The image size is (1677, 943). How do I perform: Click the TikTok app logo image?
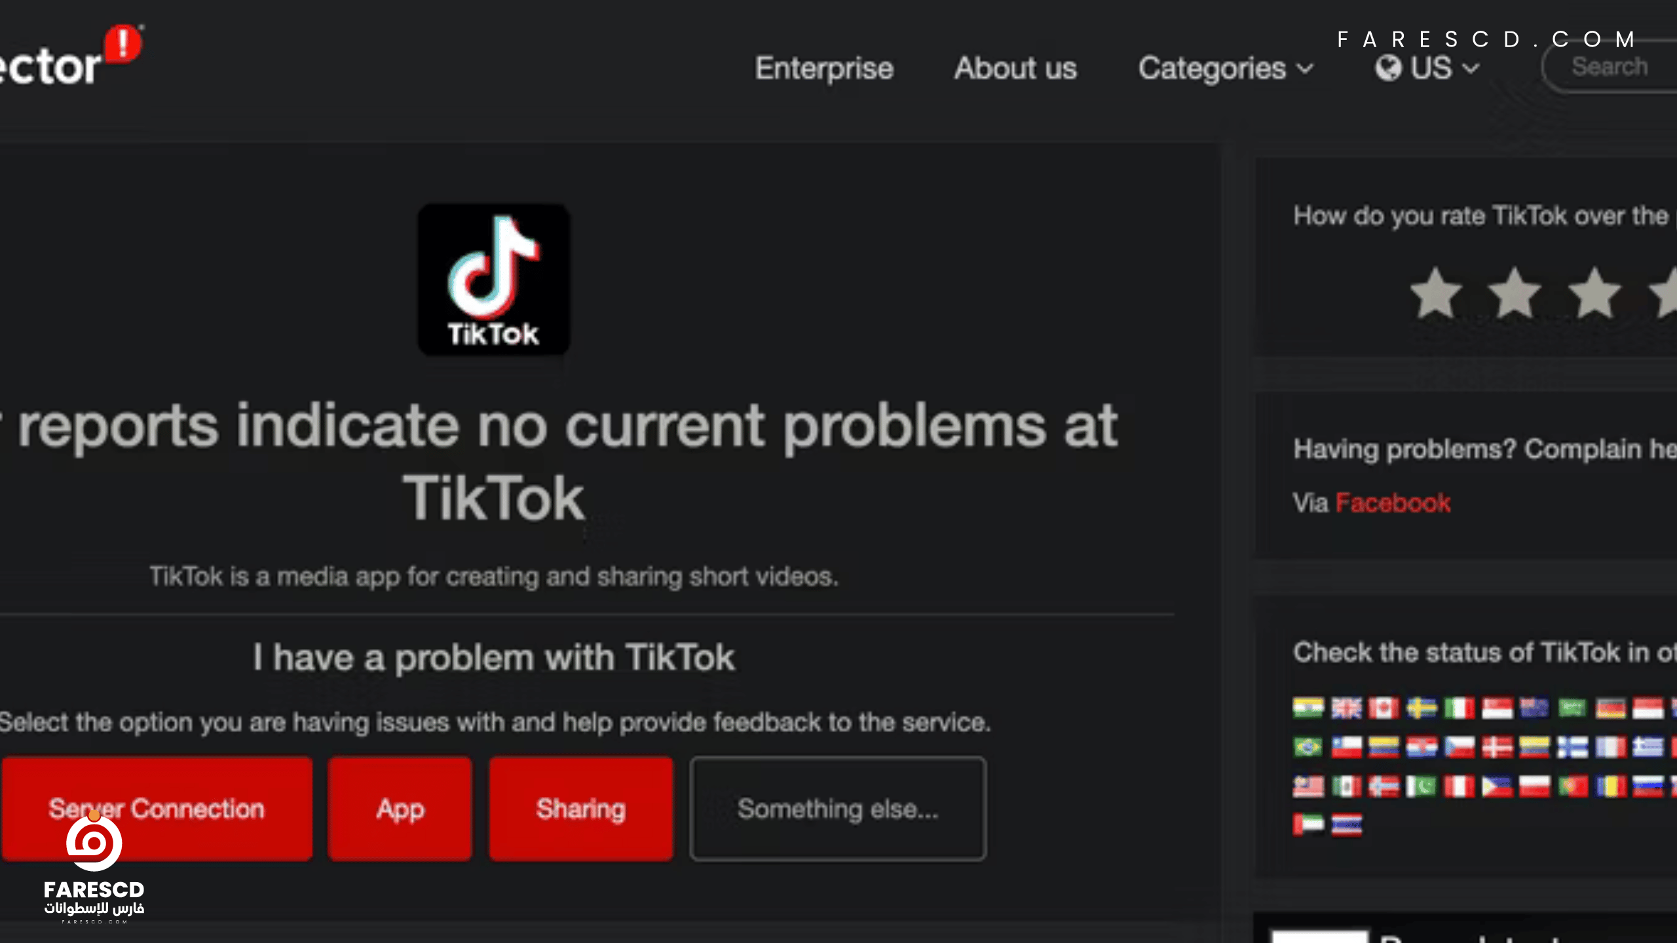click(x=494, y=280)
